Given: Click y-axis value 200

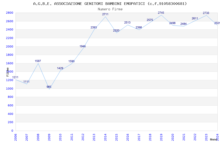Looking at the screenshot, I should click(10, 122).
